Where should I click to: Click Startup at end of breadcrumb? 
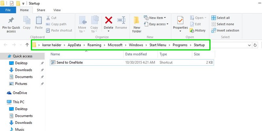tap(199, 45)
